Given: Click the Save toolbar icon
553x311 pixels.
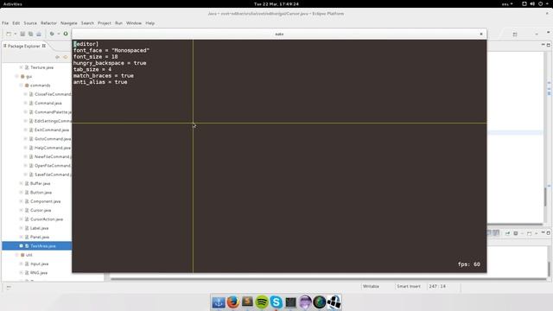Looking at the screenshot, I should pyautogui.click(x=22, y=34).
